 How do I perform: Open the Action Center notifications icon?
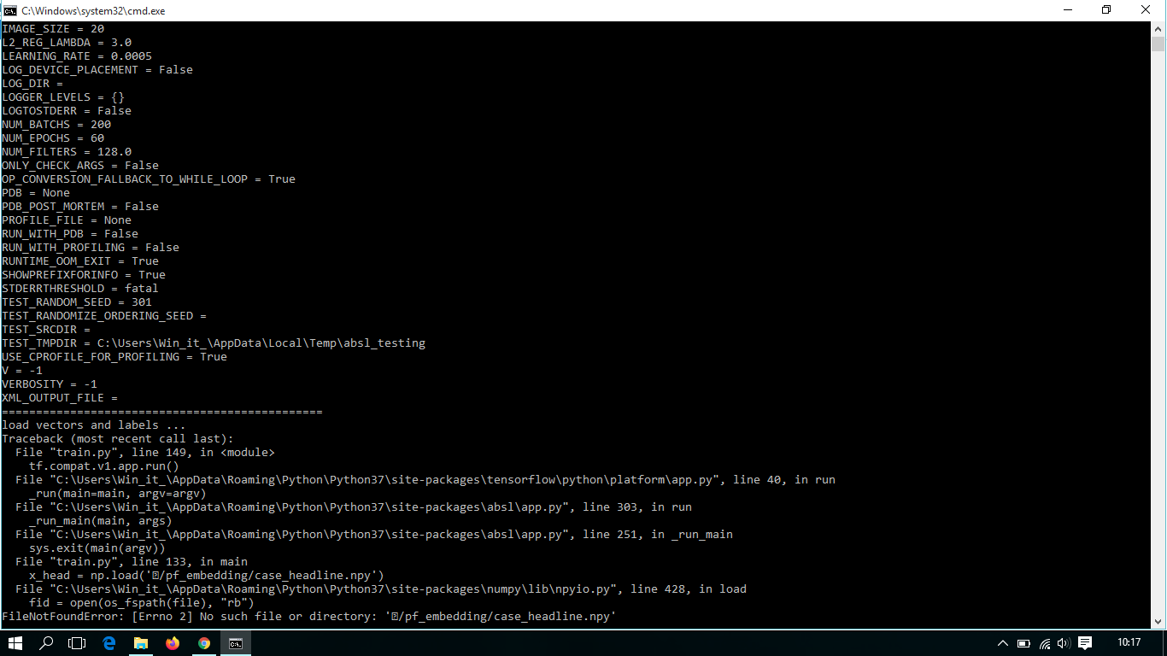(x=1085, y=643)
